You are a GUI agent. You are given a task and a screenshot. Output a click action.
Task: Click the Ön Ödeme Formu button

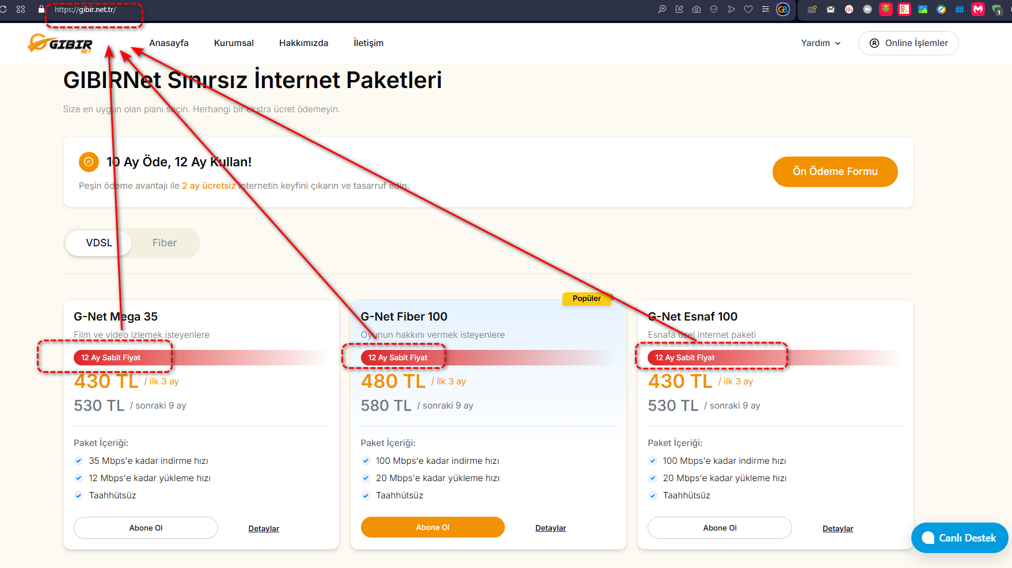click(835, 171)
